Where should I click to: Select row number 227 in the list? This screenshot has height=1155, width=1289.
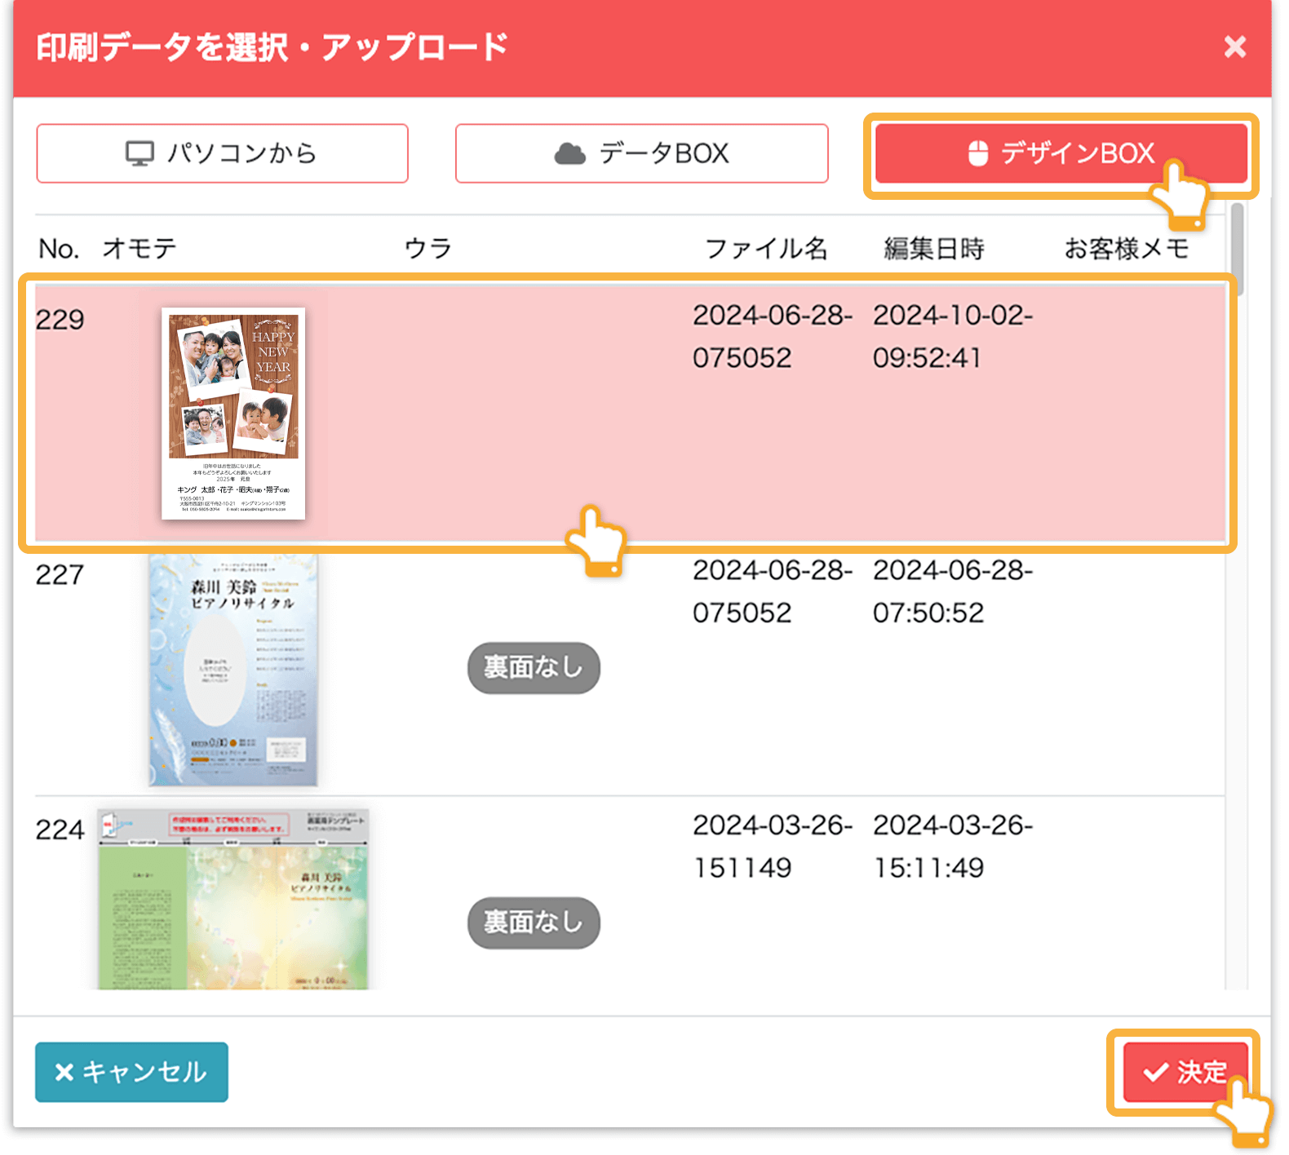click(60, 575)
